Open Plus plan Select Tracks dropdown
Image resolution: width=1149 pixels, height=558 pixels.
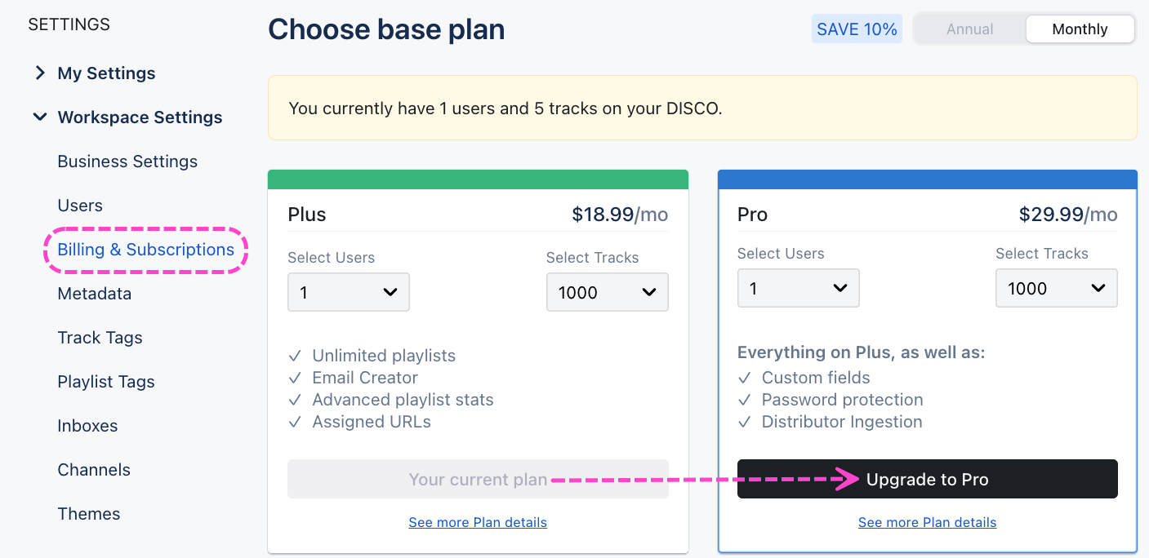(607, 292)
